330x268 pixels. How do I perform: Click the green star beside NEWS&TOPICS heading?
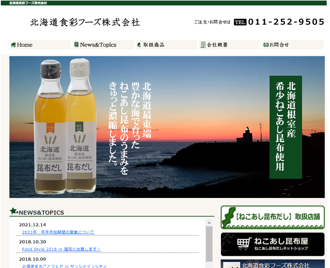pos(14,211)
